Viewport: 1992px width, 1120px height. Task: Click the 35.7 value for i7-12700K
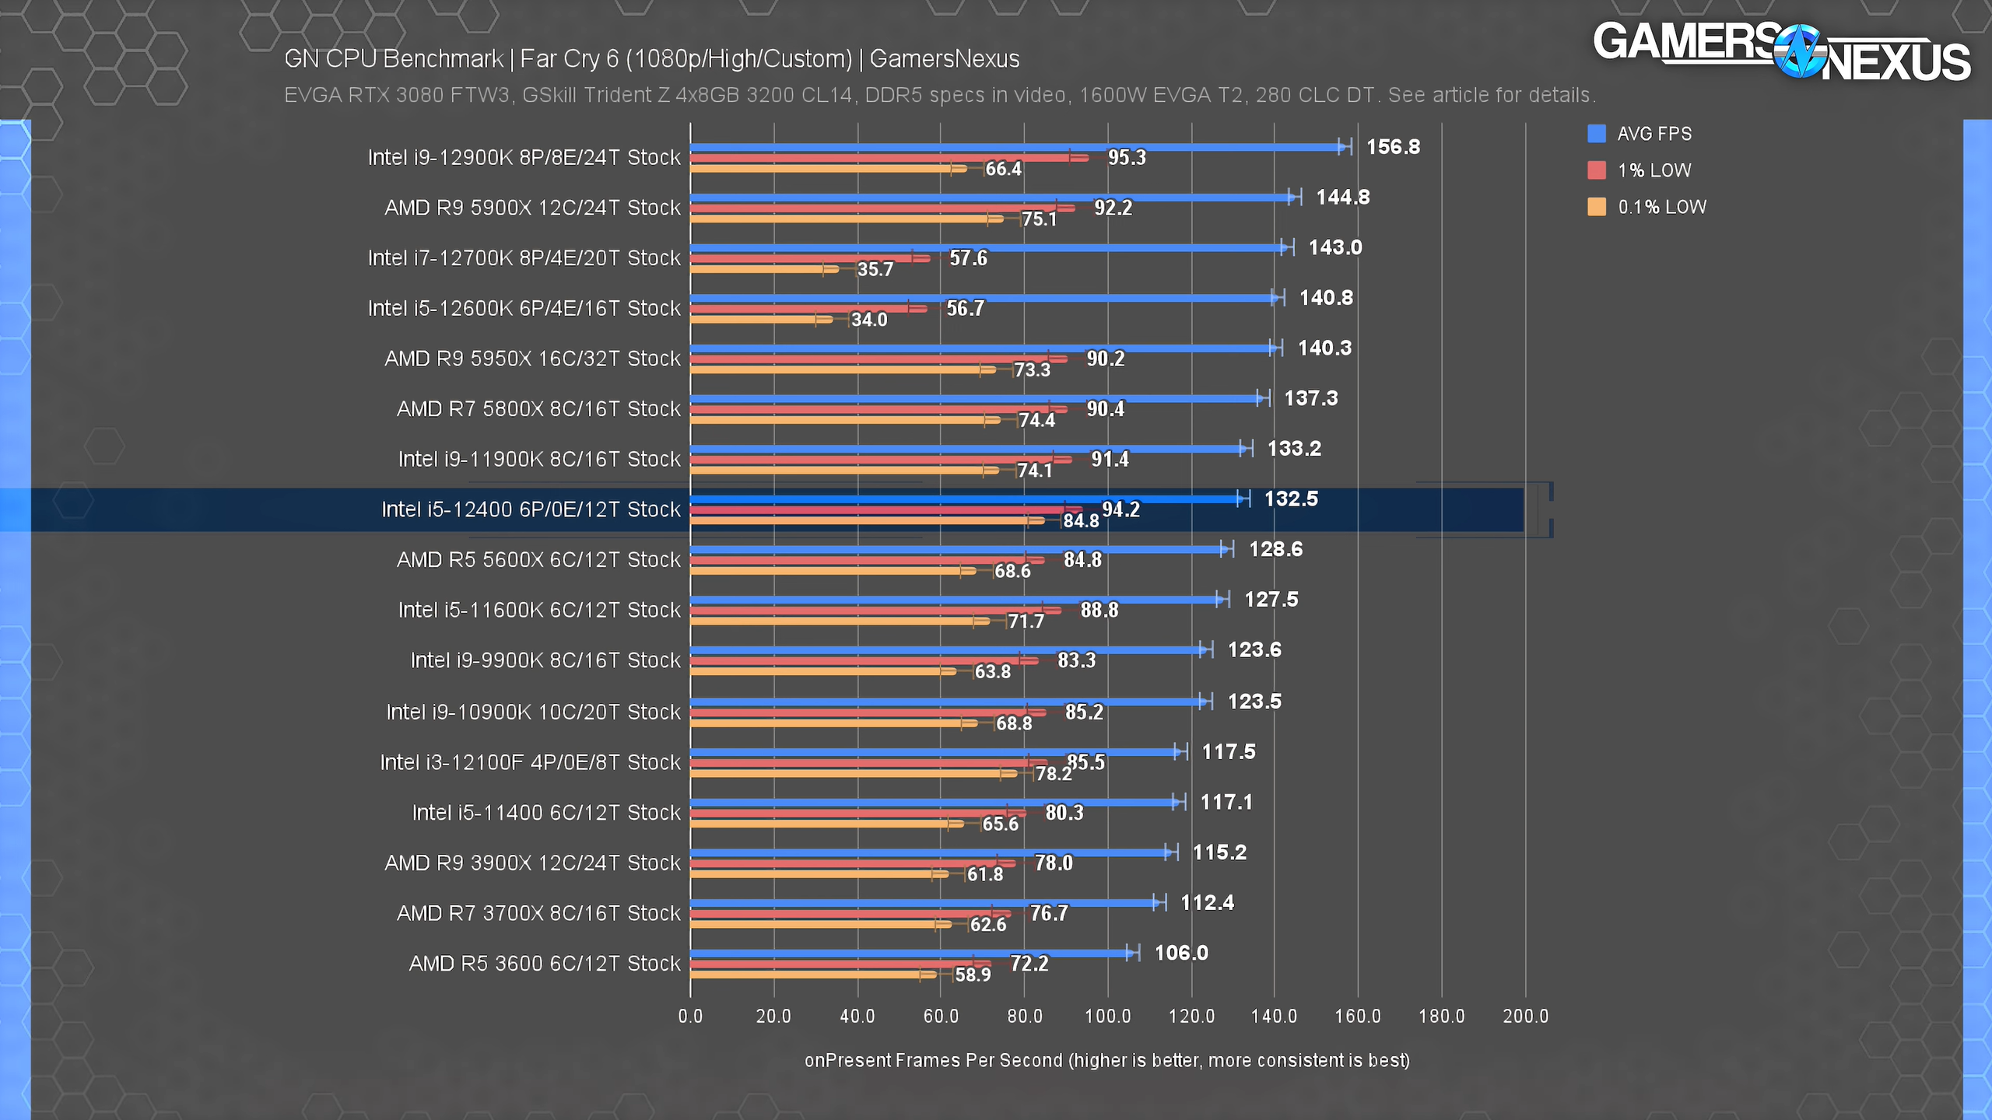tap(875, 269)
